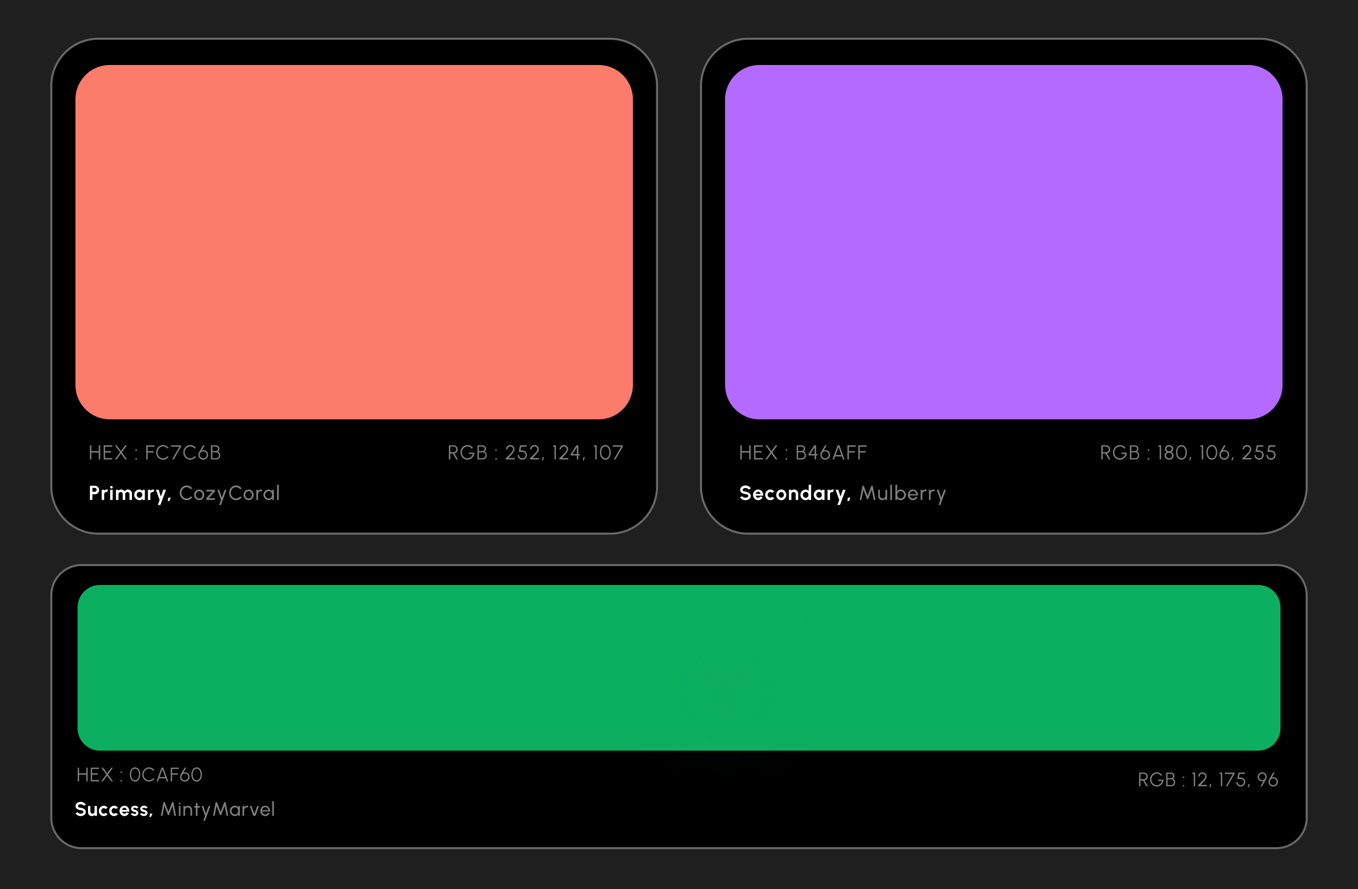Select the RGB : 180, 106, 255 text
Viewport: 1358px width, 889px height.
(x=1187, y=453)
